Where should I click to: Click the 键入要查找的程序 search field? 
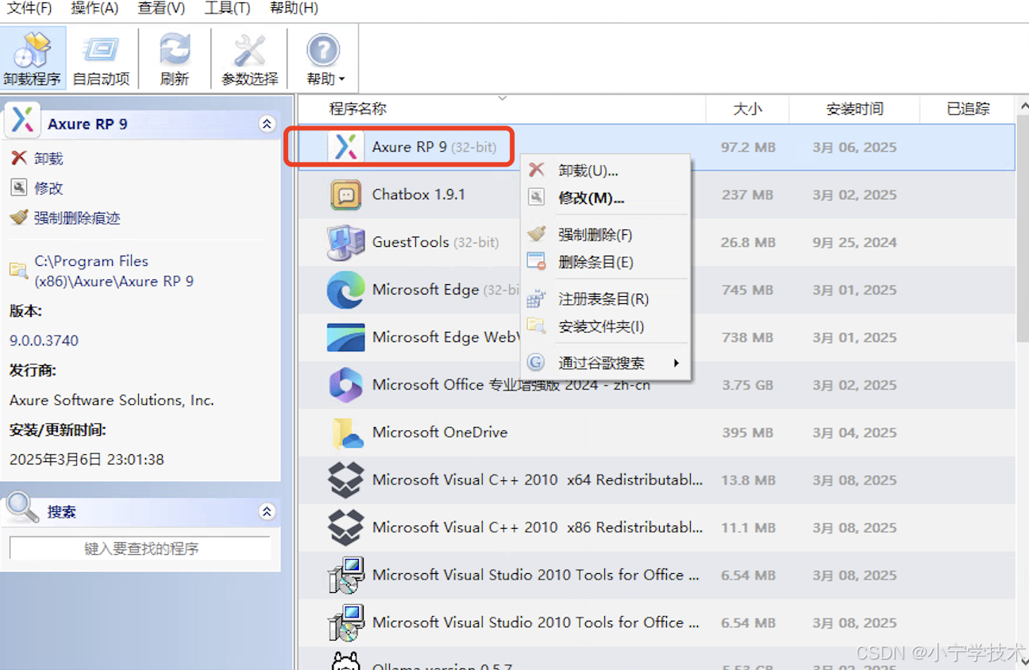tap(141, 549)
